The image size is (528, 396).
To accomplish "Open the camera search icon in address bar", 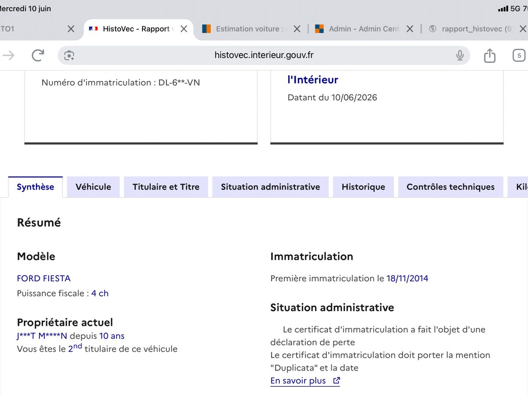I will tap(69, 55).
